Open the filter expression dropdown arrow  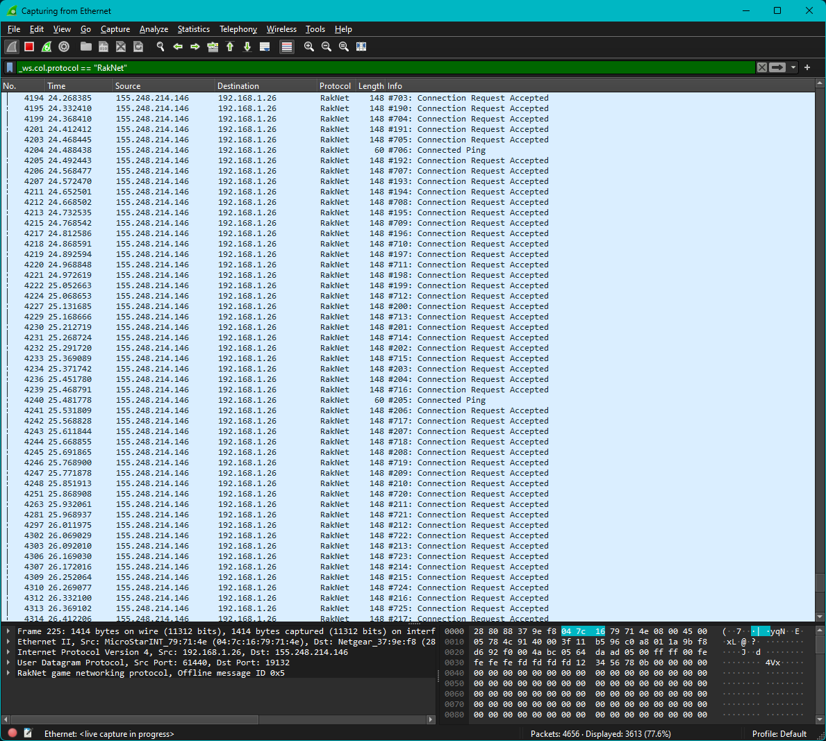pos(792,68)
